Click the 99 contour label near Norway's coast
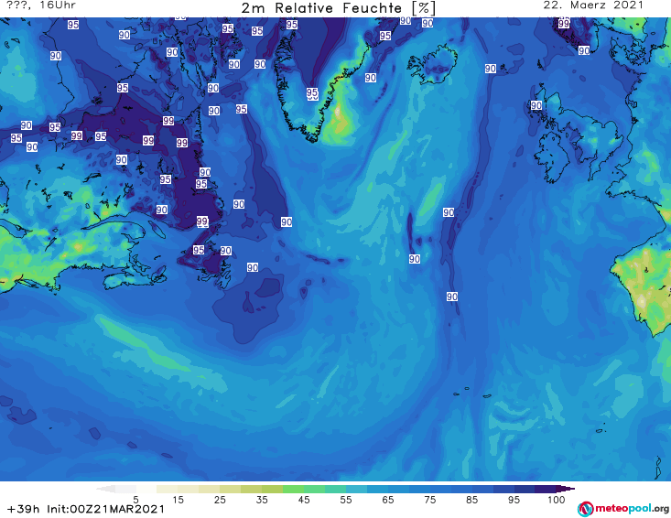This screenshot has height=518, width=671. pyautogui.click(x=564, y=24)
